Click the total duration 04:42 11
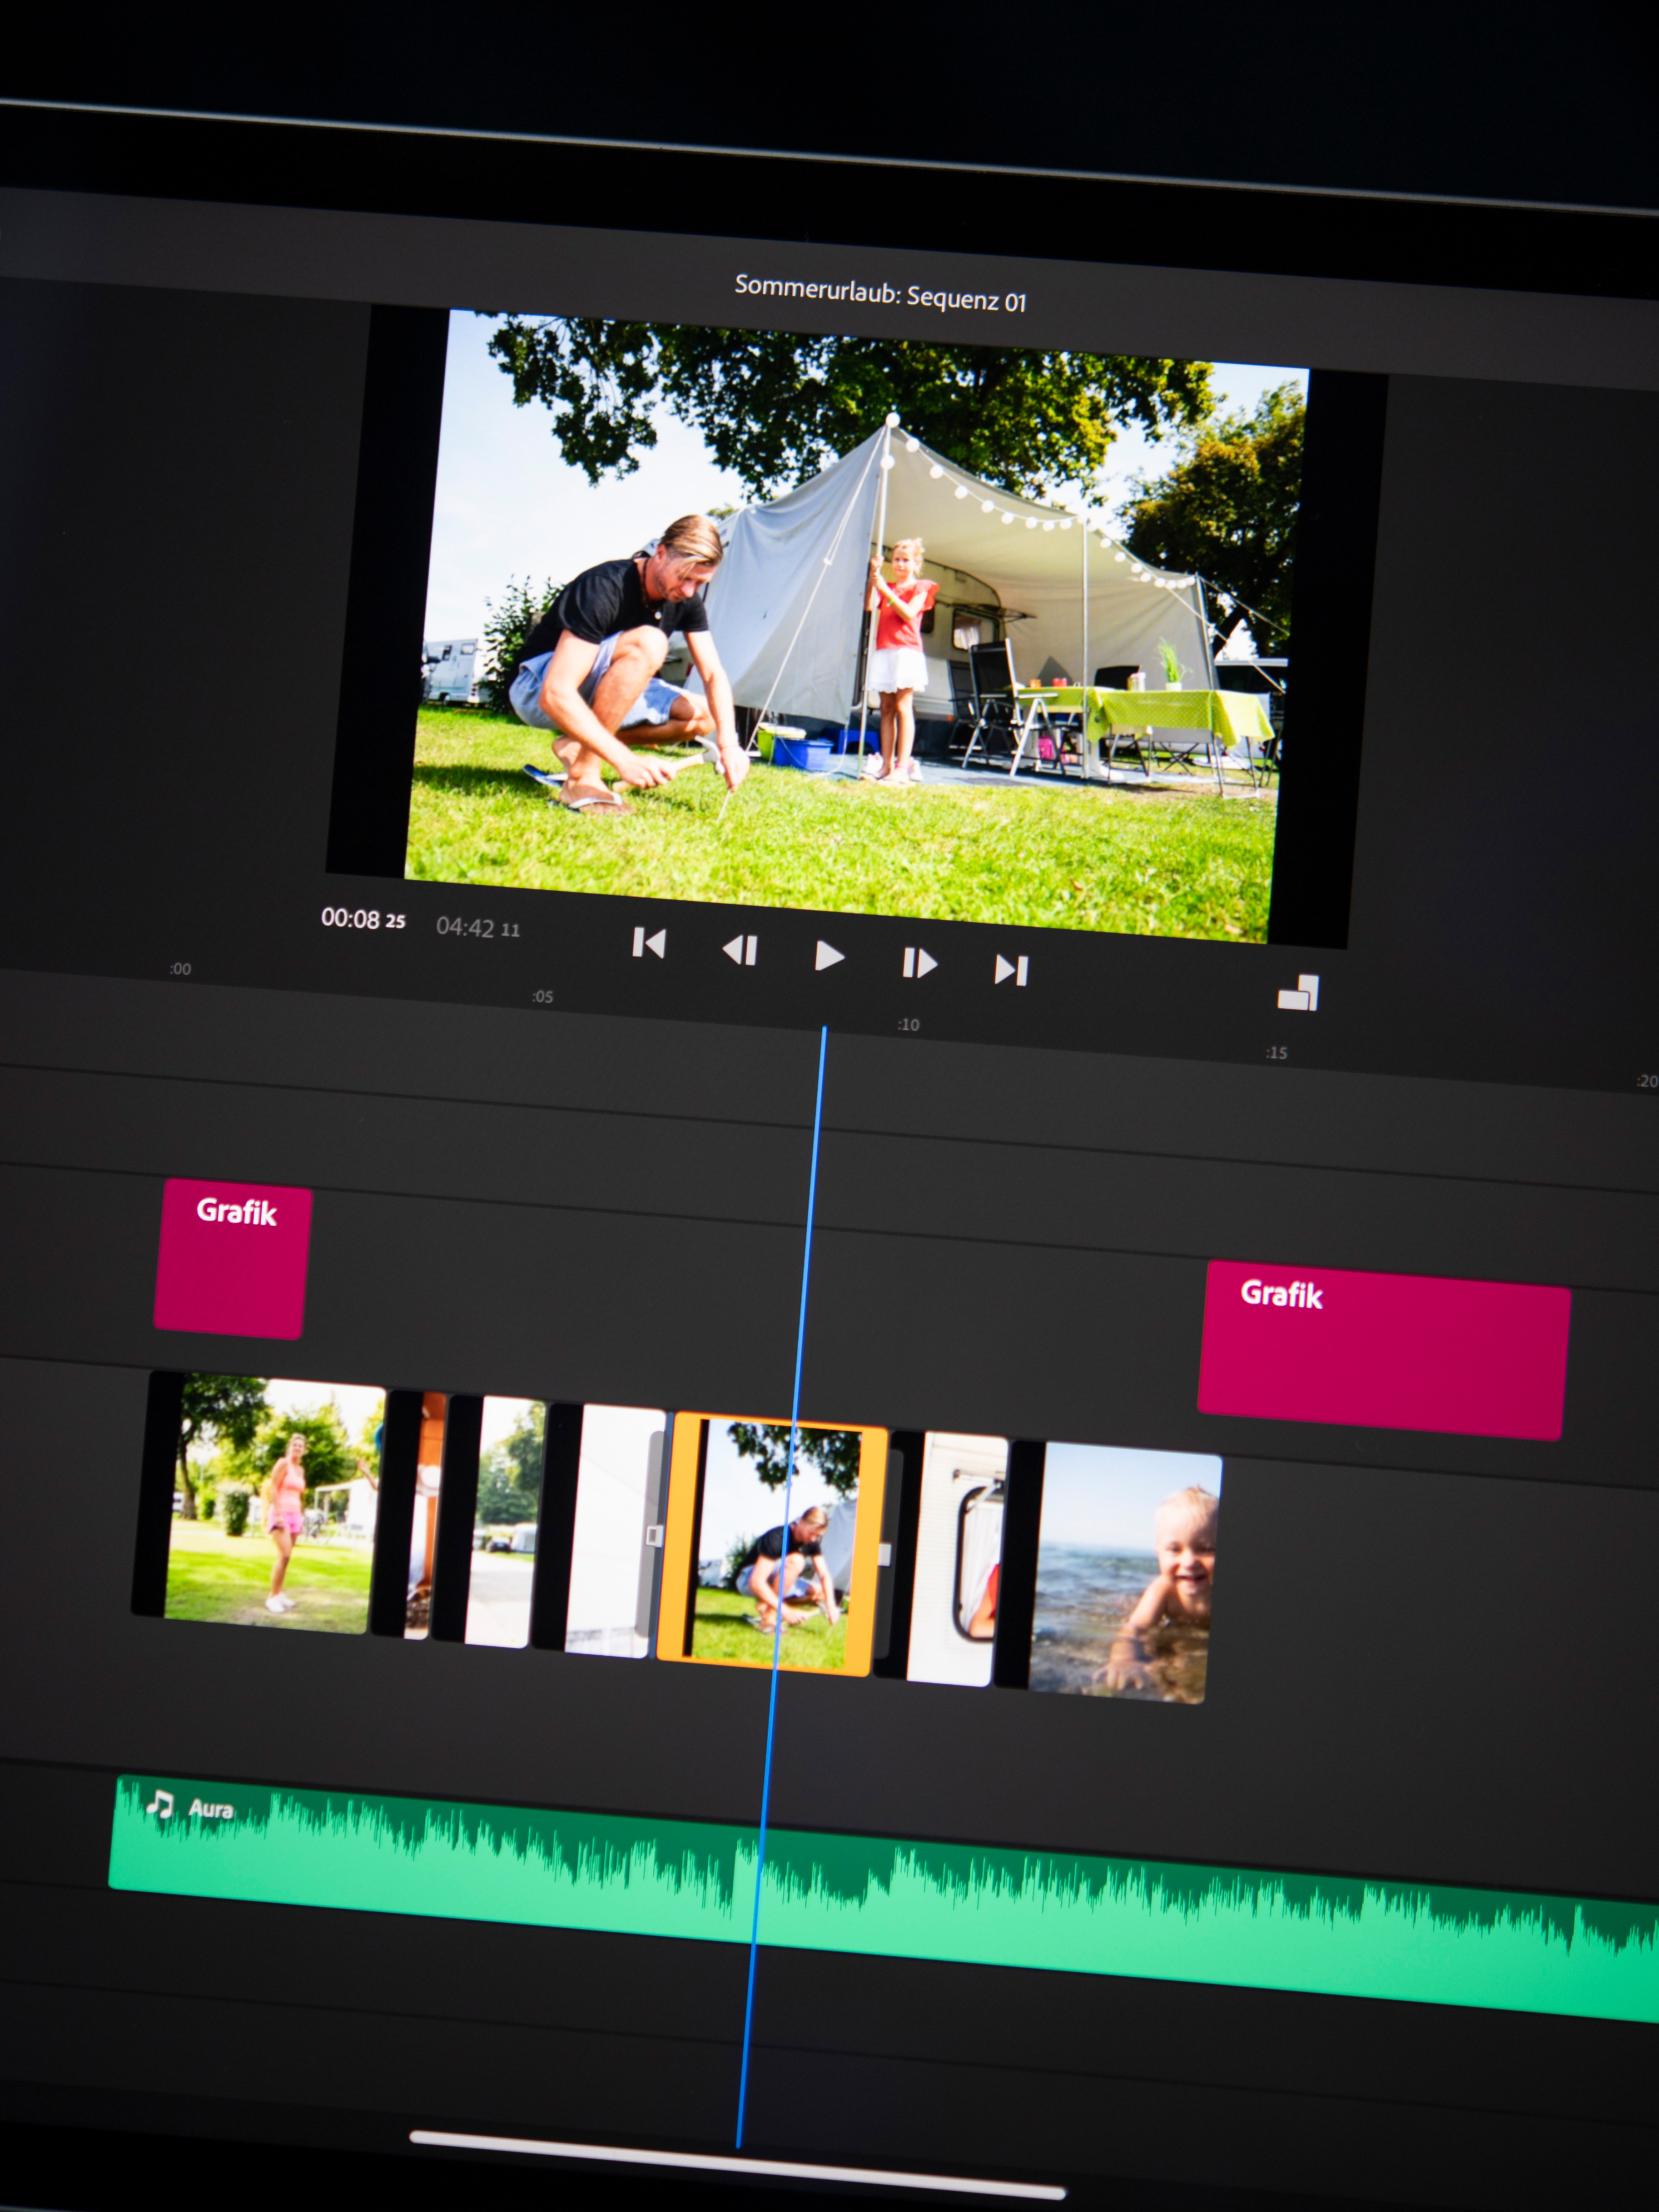1659x2212 pixels. pyautogui.click(x=477, y=927)
